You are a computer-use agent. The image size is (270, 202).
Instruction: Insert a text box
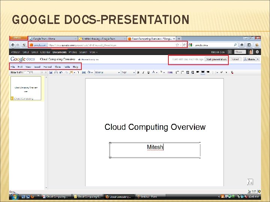(x=78, y=73)
